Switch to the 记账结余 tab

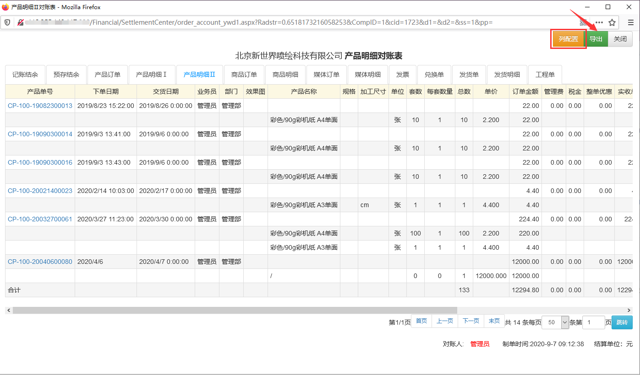25,75
